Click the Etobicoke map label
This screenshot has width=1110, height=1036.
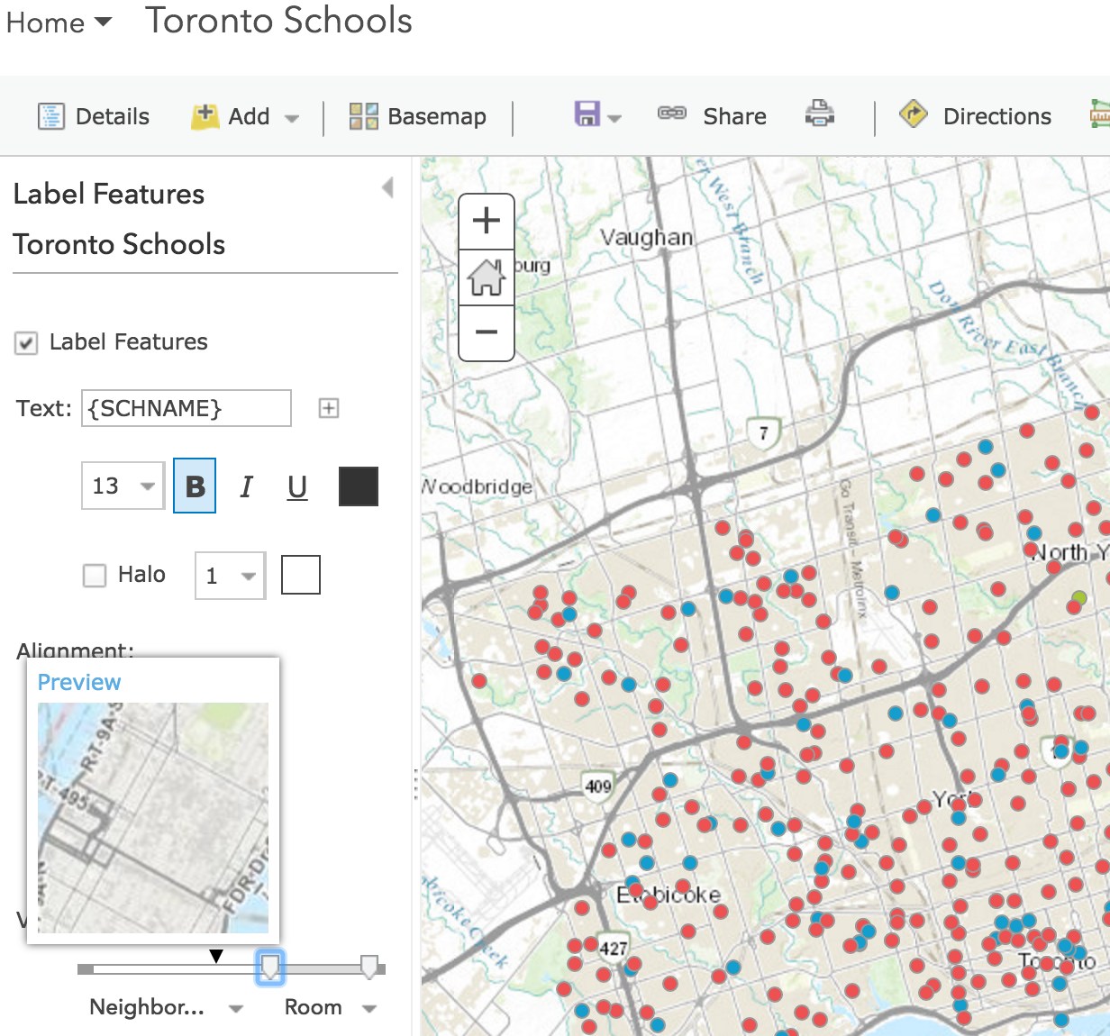pos(669,895)
